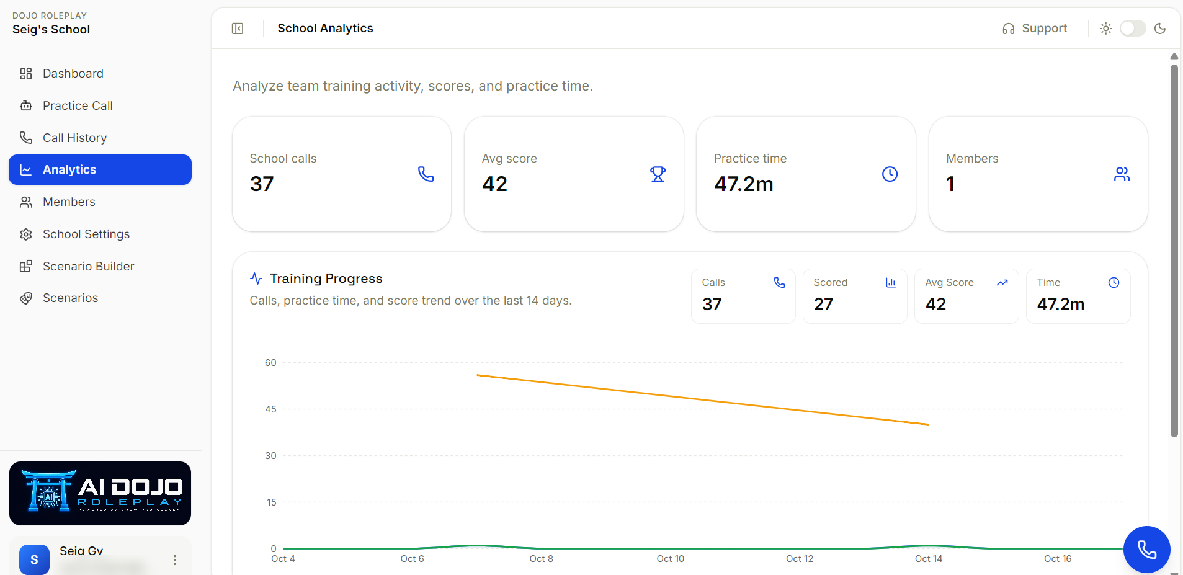
Task: Click the School calls value 37
Action: (x=262, y=184)
